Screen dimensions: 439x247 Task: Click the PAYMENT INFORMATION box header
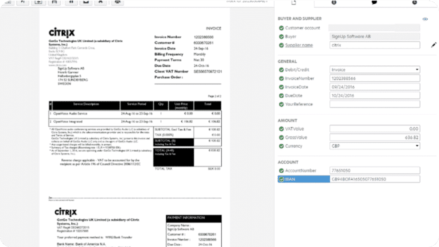pos(194,218)
